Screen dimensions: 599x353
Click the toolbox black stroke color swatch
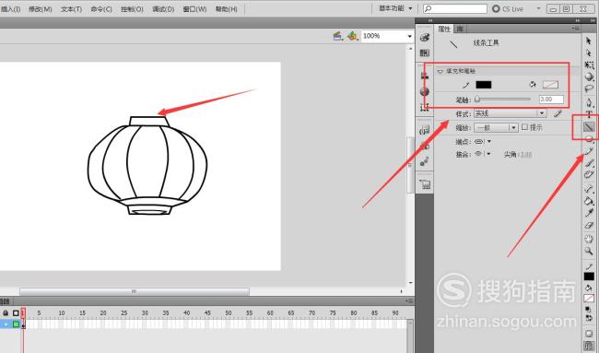[589, 277]
